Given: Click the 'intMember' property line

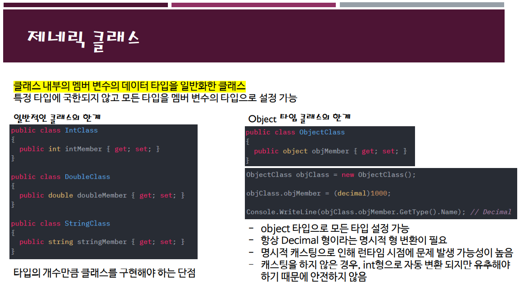Looking at the screenshot, I should pyautogui.click(x=90, y=149).
